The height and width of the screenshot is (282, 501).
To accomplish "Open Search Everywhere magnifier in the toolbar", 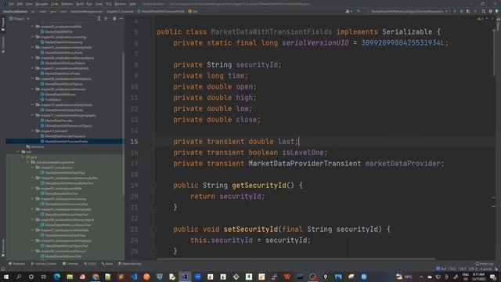I will (484, 11).
